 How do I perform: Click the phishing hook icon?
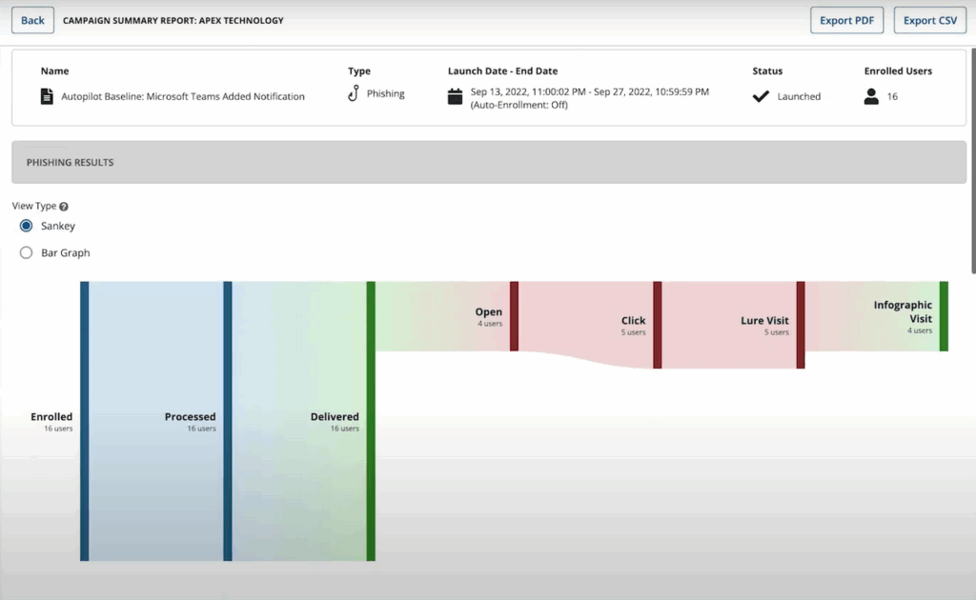click(x=354, y=93)
